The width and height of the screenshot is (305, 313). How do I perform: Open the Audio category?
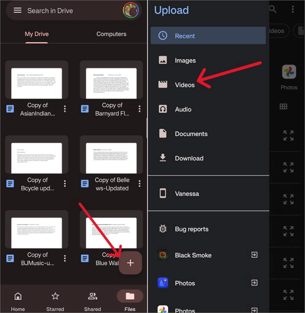[x=183, y=109]
